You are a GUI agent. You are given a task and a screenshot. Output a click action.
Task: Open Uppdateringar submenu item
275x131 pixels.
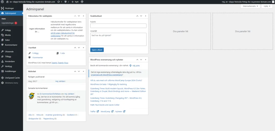8,23
